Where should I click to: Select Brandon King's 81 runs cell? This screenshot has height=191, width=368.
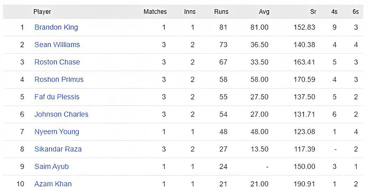coord(223,27)
